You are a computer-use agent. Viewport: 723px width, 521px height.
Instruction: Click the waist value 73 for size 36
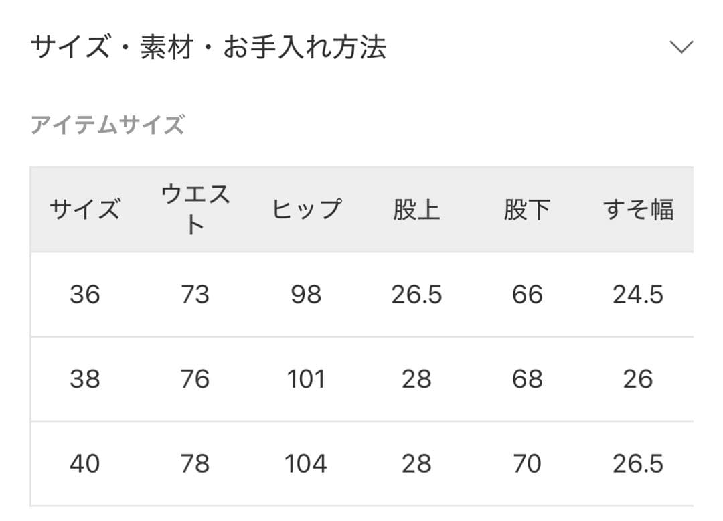[195, 293]
